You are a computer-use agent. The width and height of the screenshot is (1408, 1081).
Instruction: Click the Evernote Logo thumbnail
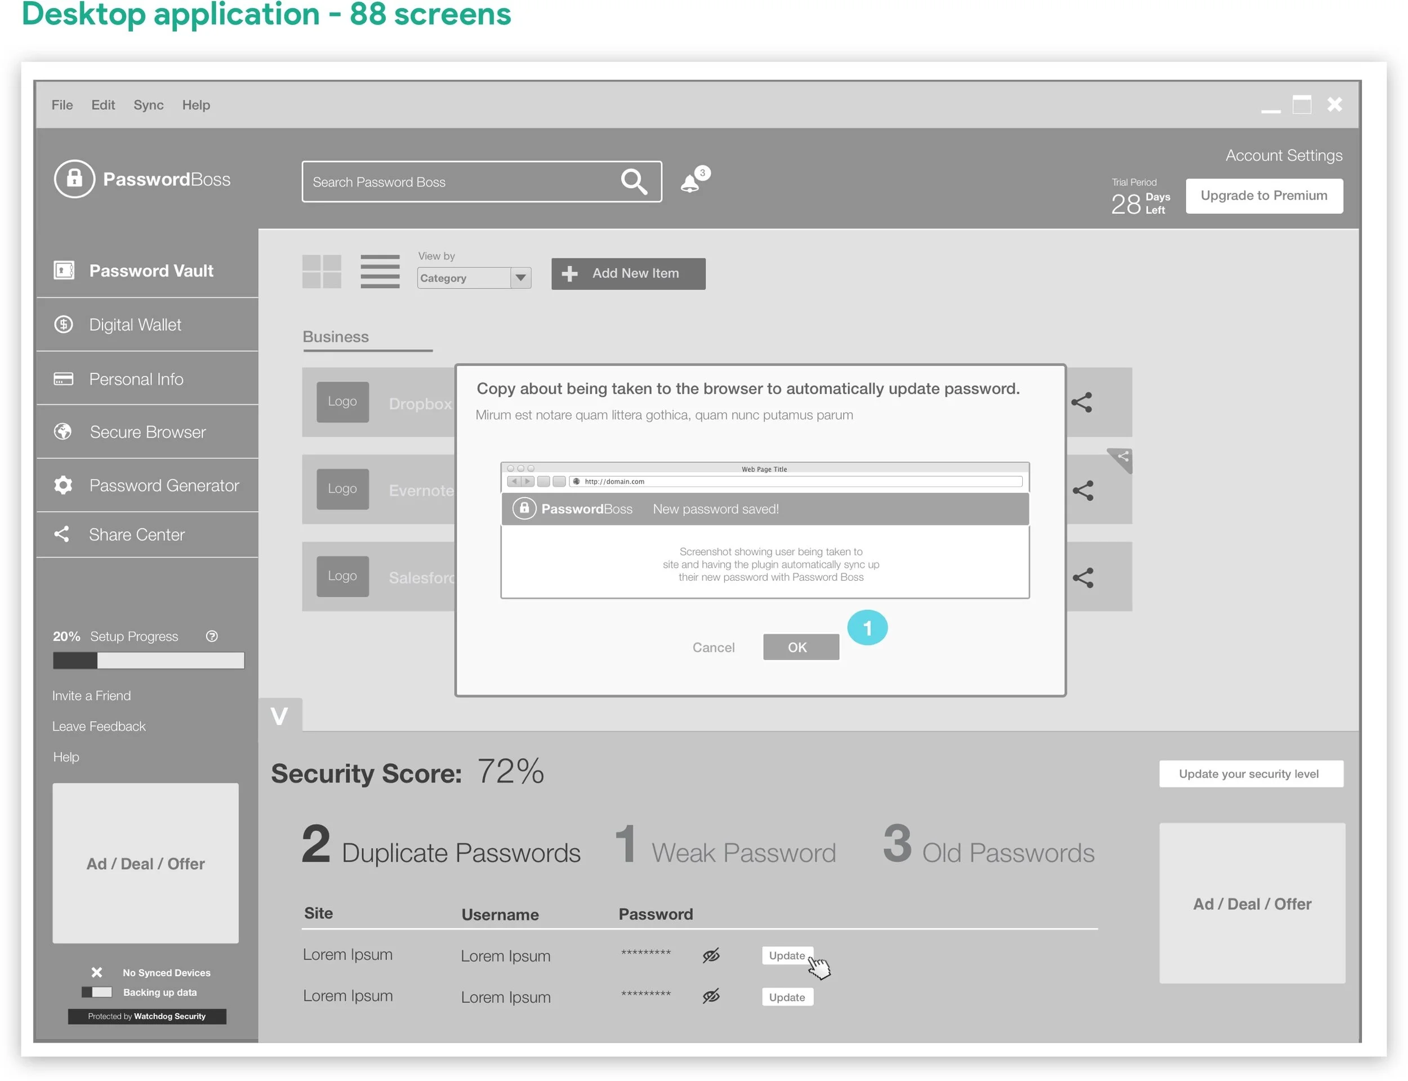pyautogui.click(x=343, y=489)
